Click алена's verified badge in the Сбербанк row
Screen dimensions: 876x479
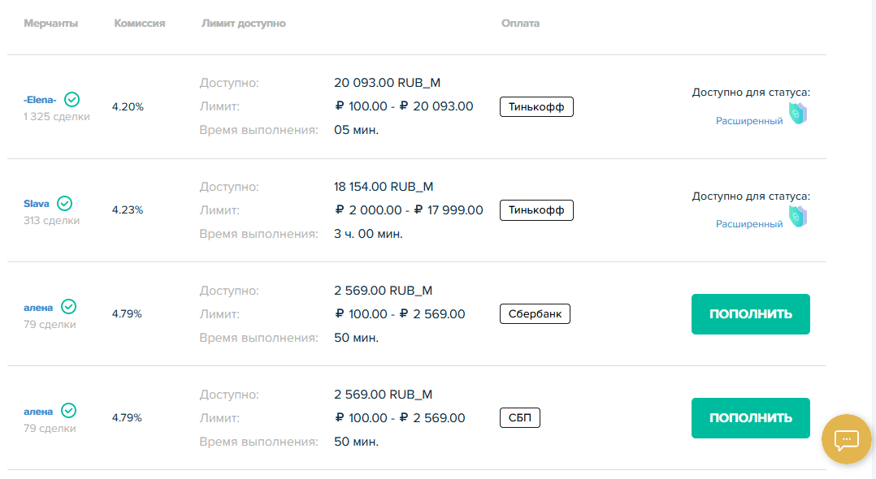(69, 307)
